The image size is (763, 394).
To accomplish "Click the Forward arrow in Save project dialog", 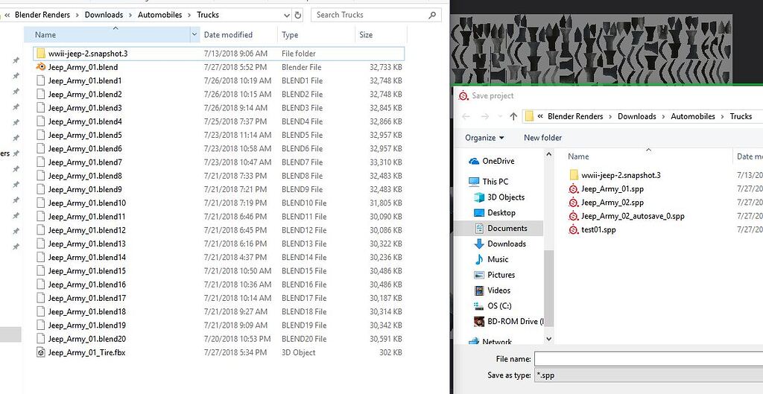I will click(x=484, y=116).
